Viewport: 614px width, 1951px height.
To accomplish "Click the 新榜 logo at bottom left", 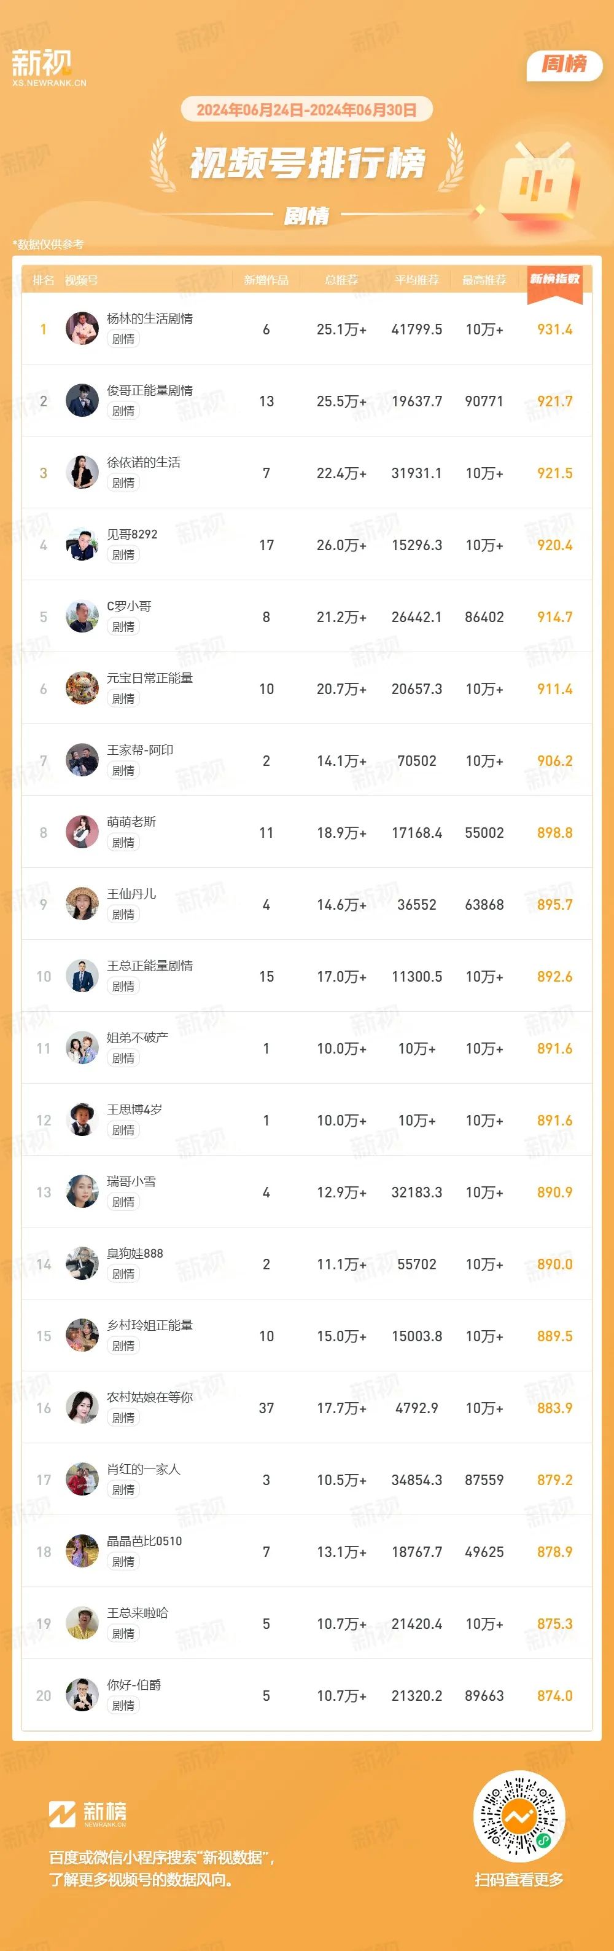I will tap(88, 1814).
